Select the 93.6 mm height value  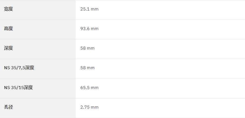pyautogui.click(x=89, y=29)
